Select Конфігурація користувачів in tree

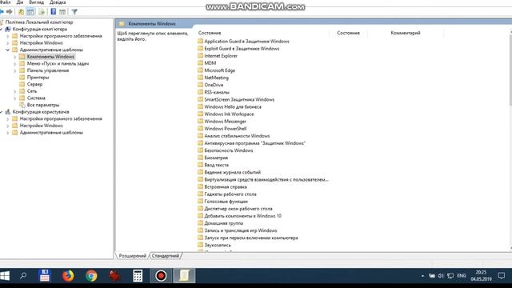click(x=41, y=112)
